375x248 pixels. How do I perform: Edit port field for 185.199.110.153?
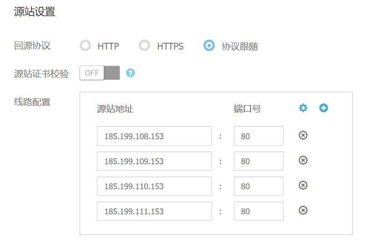click(x=259, y=186)
